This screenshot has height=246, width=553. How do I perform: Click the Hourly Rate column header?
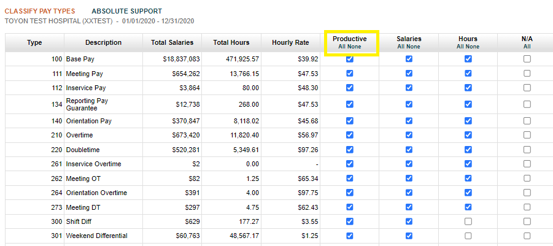coord(290,43)
